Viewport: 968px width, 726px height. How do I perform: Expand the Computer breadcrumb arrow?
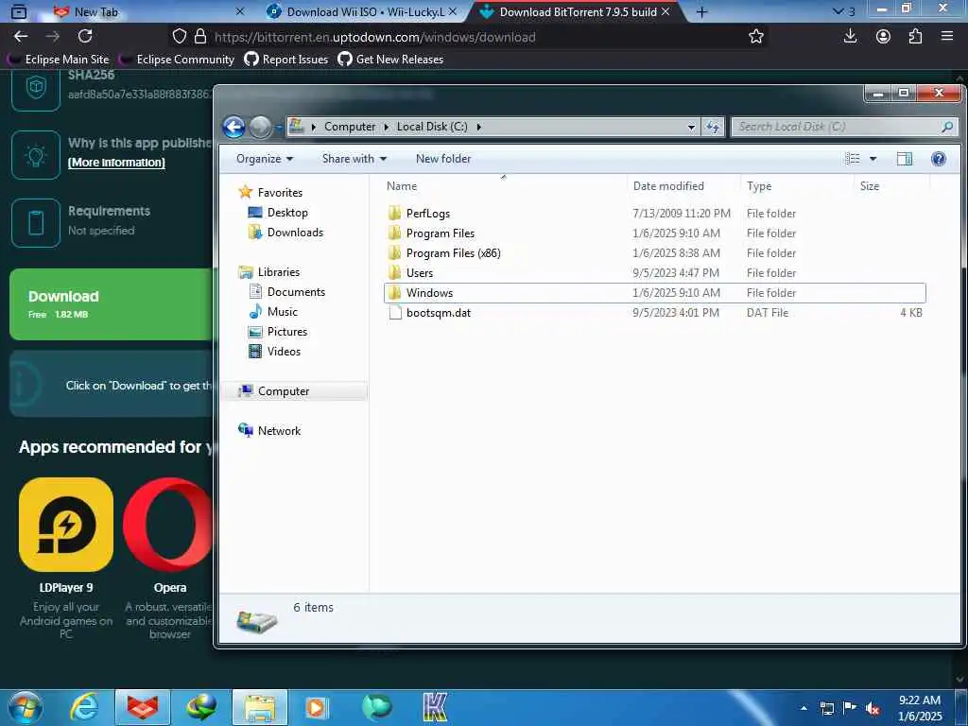(387, 127)
